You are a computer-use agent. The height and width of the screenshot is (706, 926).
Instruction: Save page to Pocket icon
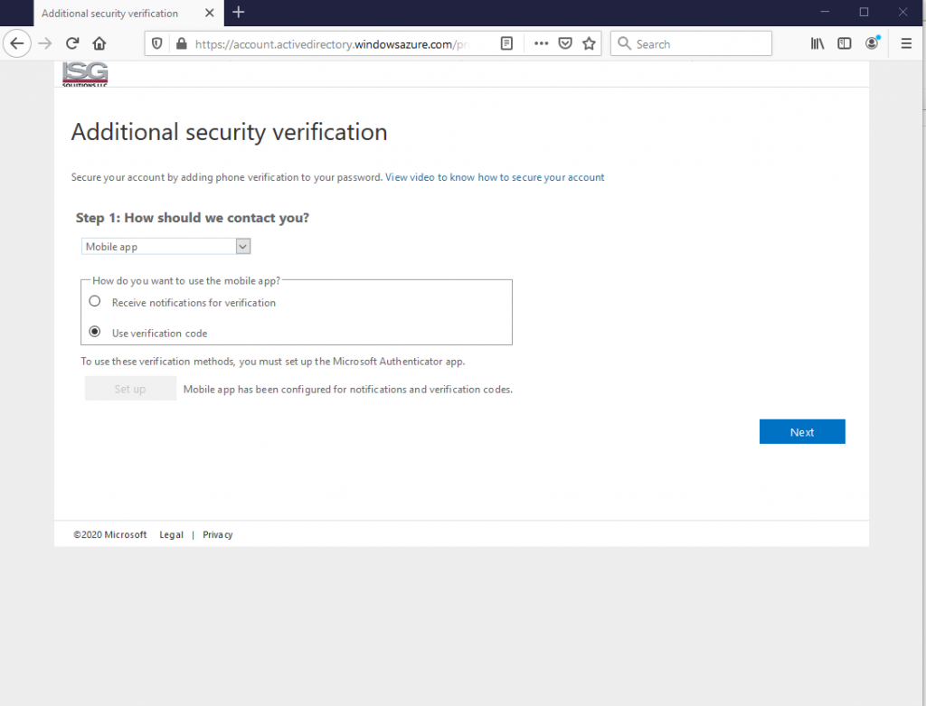click(565, 43)
